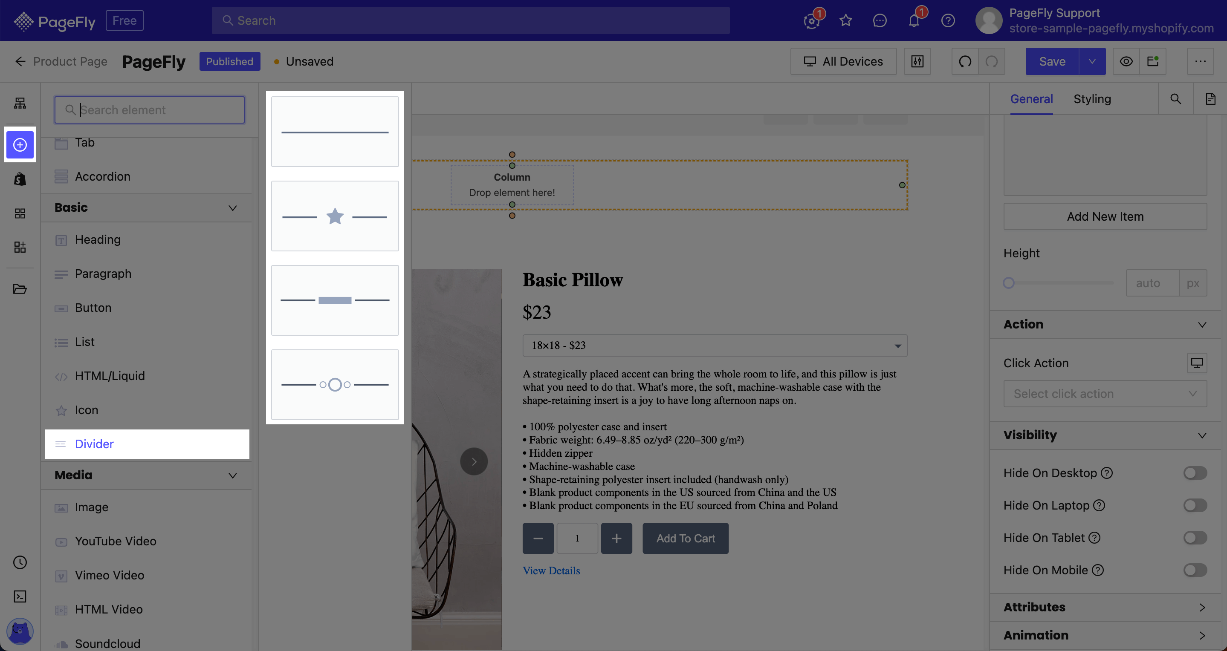Click the back arrow to Product Page
Viewport: 1227px width, 651px height.
pyautogui.click(x=20, y=61)
